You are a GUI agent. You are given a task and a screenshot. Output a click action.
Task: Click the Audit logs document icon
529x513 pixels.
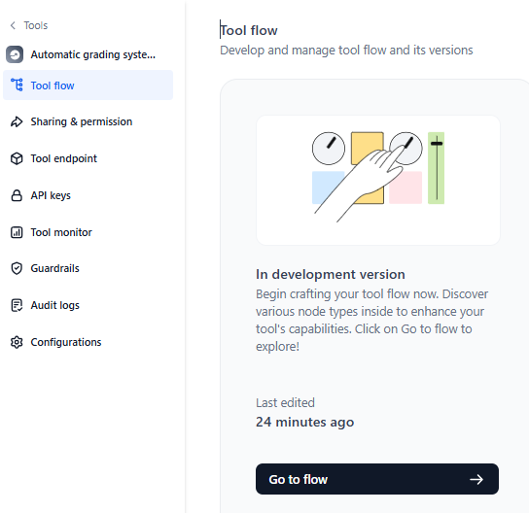click(x=17, y=305)
